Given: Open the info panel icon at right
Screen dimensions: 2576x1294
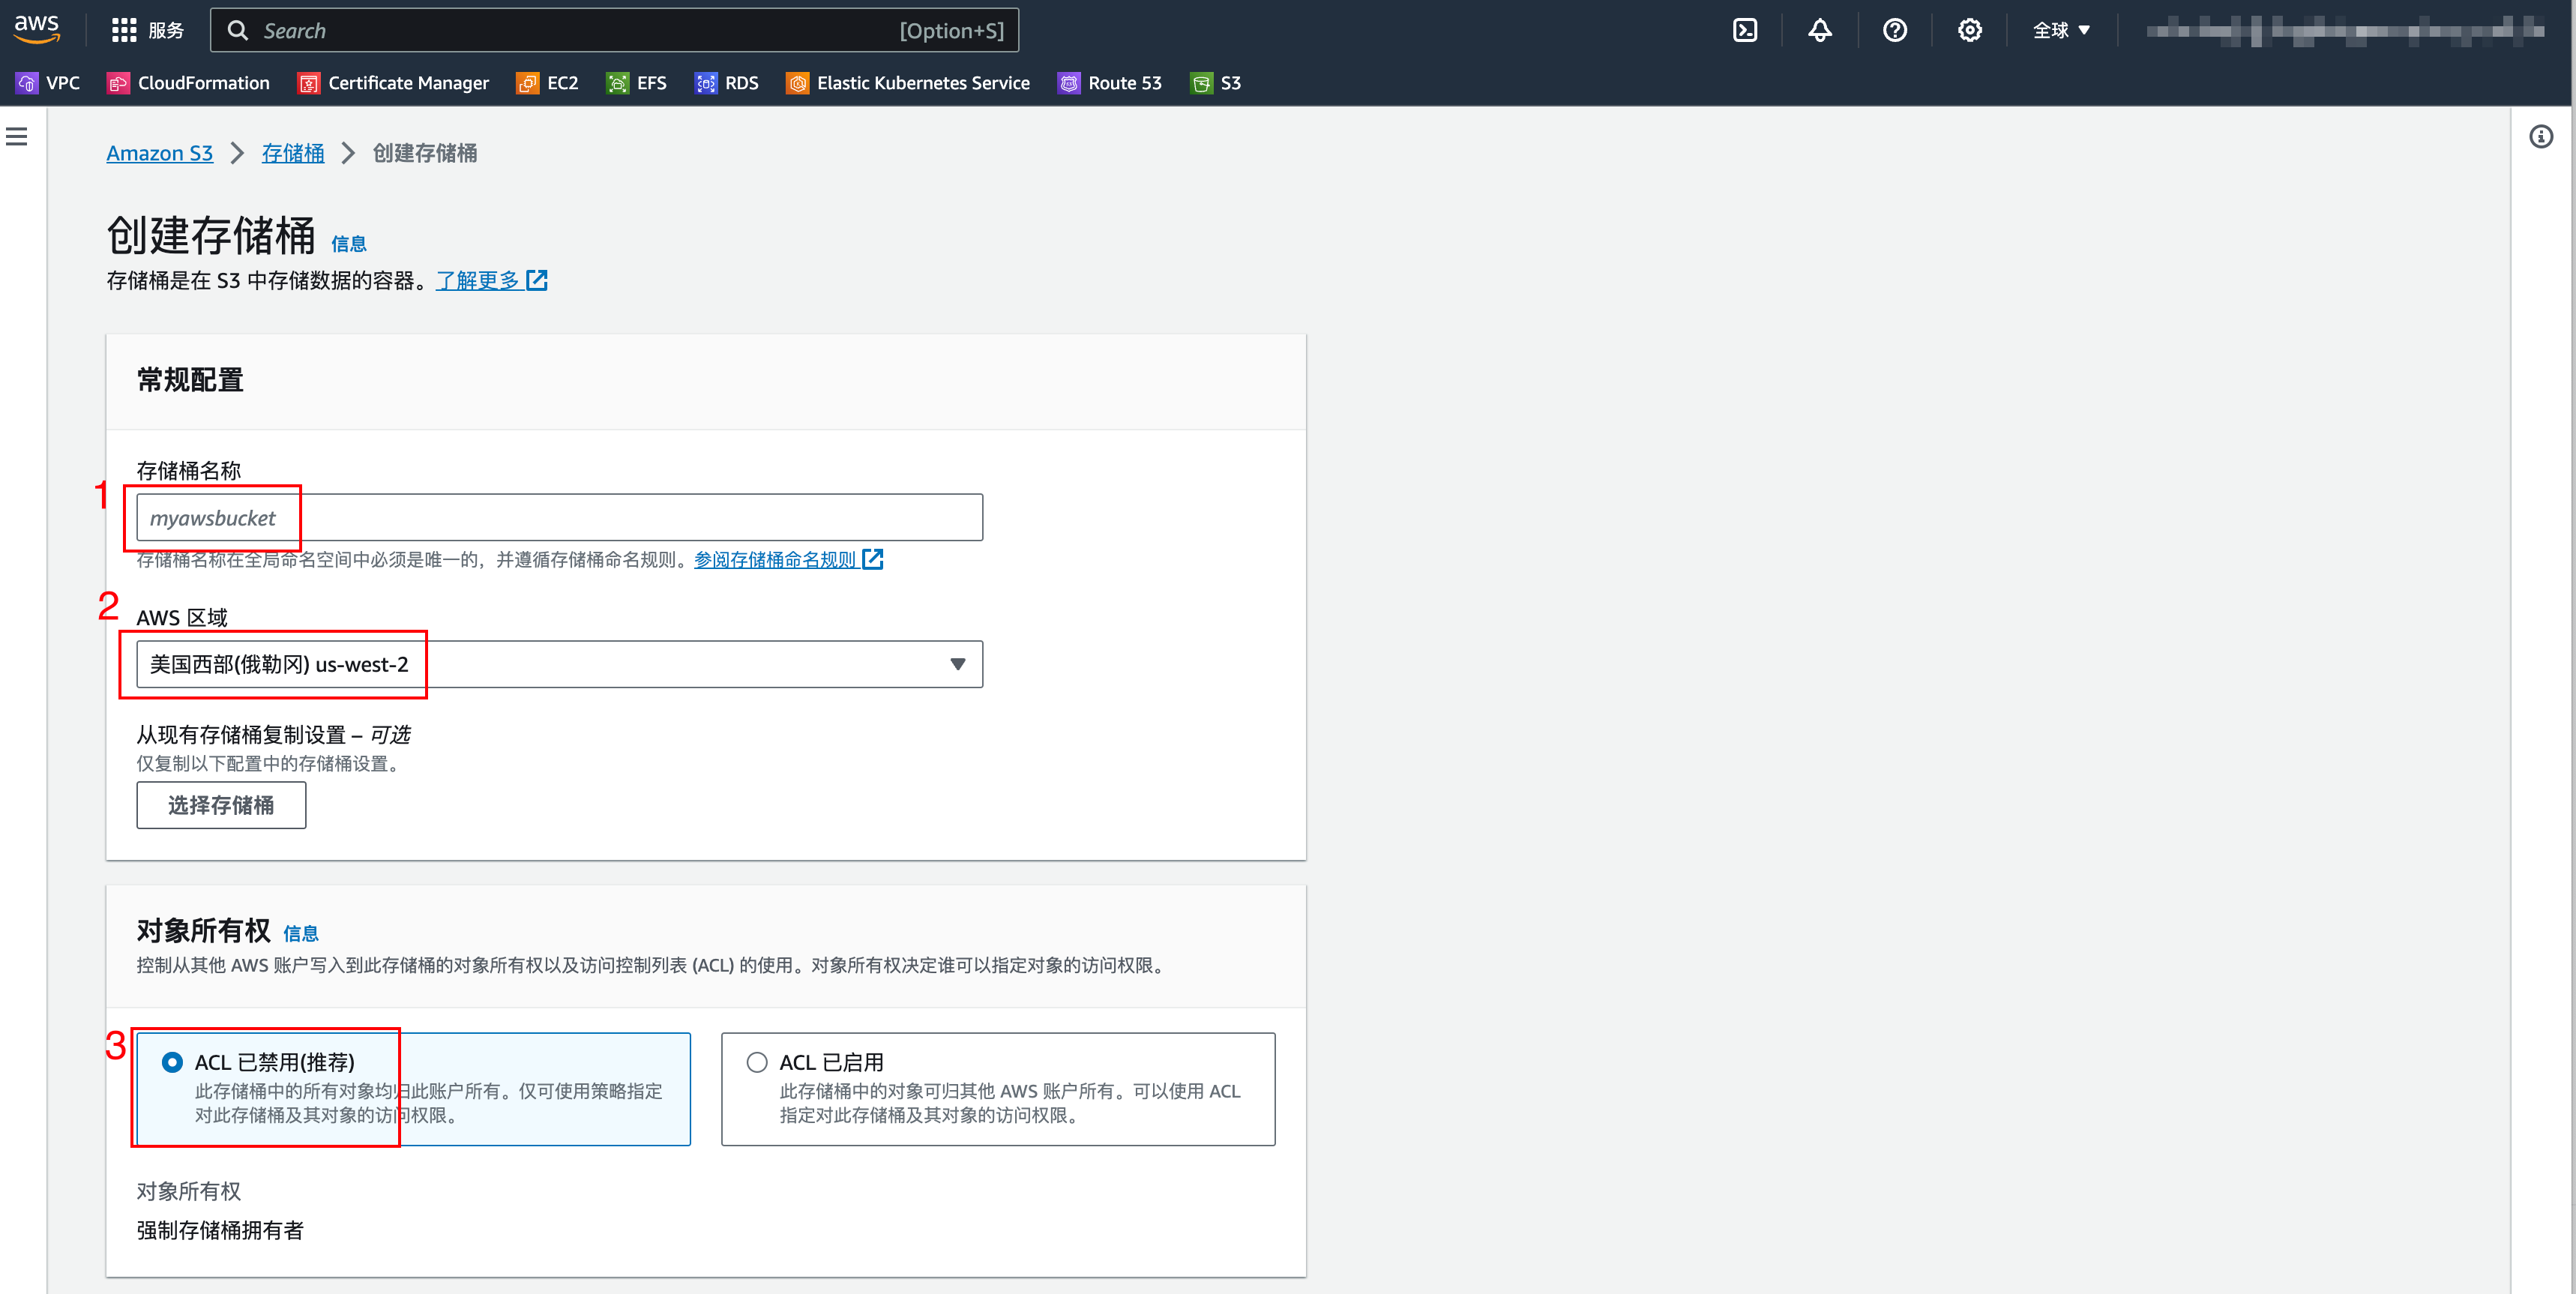Looking at the screenshot, I should coord(2541,136).
